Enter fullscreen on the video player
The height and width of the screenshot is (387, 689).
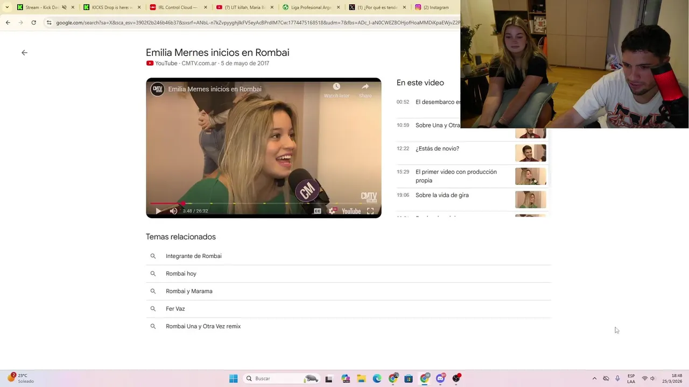(x=370, y=211)
